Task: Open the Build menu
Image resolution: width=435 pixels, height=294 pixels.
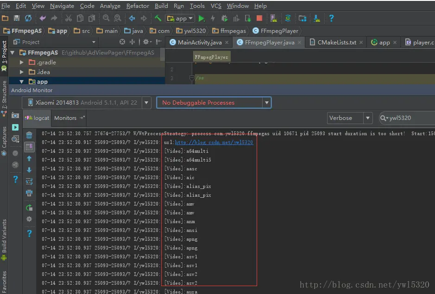Action: click(x=161, y=6)
